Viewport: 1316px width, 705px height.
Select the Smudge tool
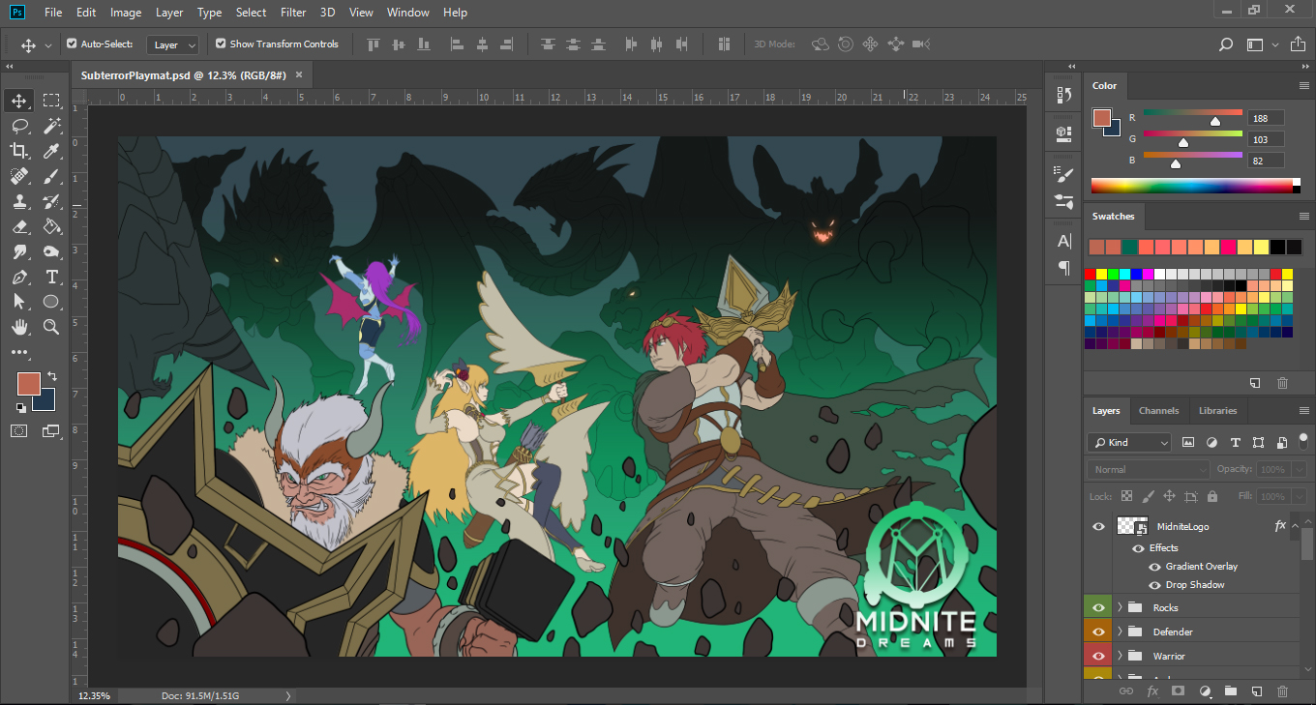[19, 251]
